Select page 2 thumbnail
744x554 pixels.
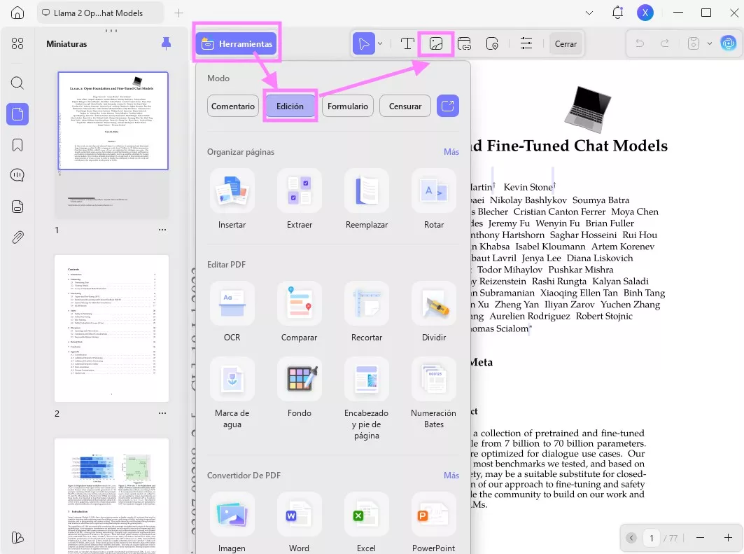click(x=111, y=328)
